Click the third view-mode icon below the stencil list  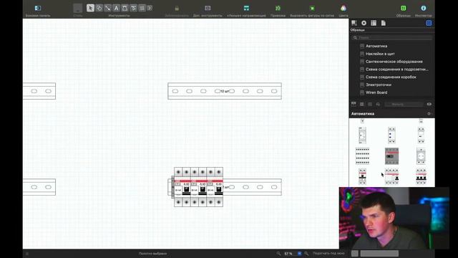click(x=370, y=104)
